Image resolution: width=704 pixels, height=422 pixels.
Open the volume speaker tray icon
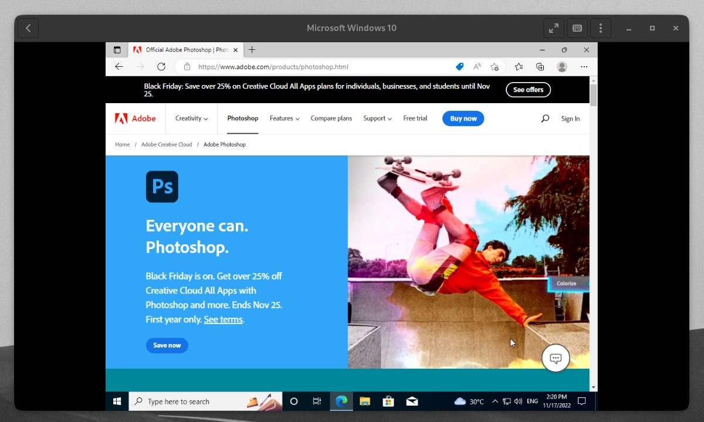pos(518,401)
